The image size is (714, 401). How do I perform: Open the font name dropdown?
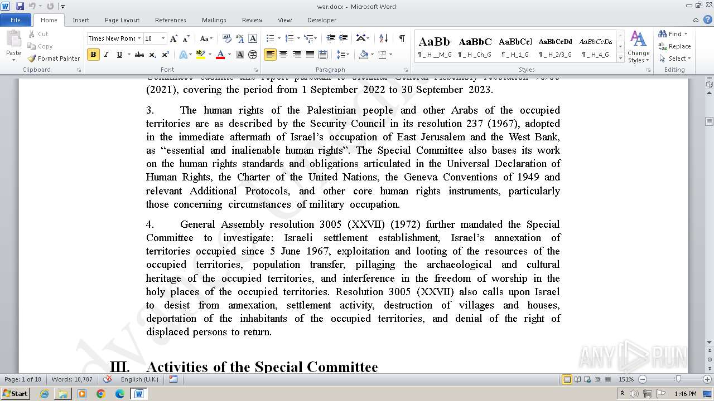139,38
